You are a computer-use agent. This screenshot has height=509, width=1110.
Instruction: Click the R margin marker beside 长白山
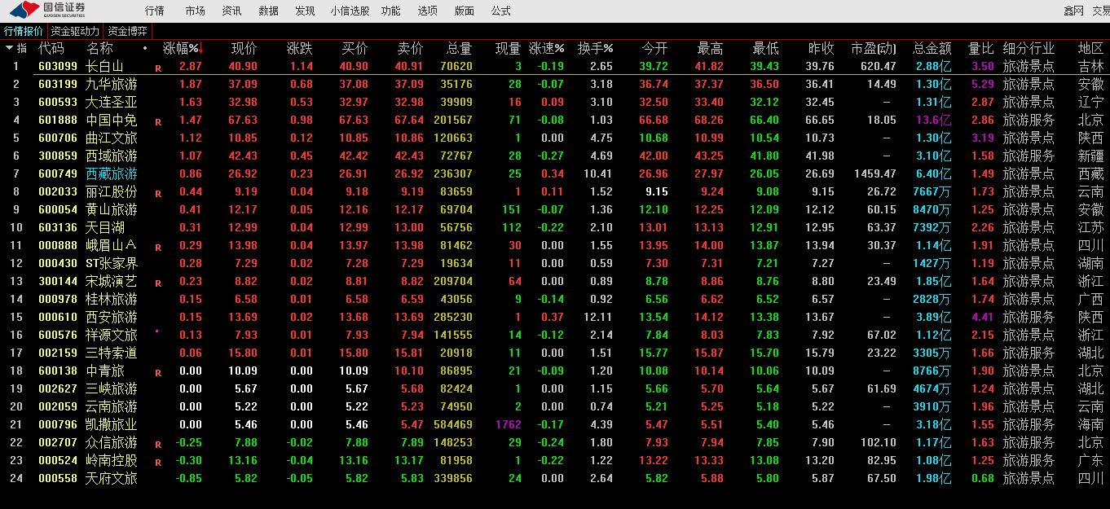coord(158,68)
